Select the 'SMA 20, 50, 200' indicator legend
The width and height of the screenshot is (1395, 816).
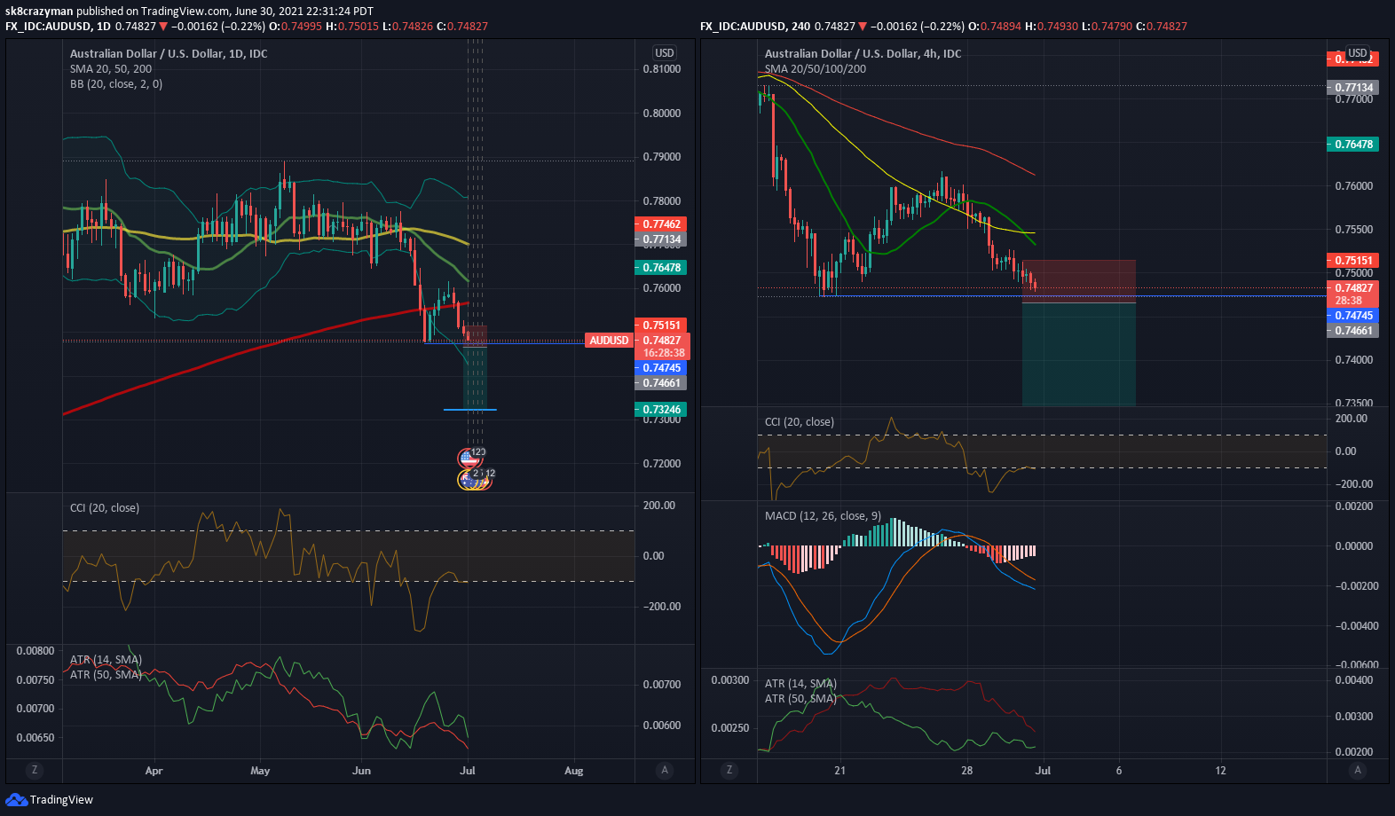point(111,68)
